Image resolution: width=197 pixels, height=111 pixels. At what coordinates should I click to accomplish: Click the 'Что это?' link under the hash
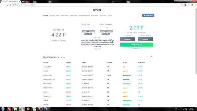pos(98,49)
